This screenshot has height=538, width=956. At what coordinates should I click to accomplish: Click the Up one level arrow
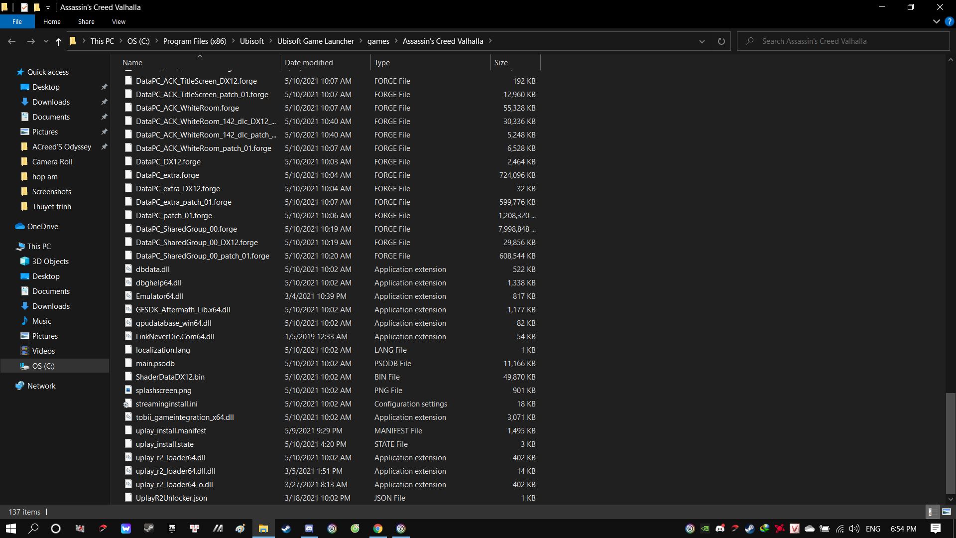pyautogui.click(x=59, y=41)
